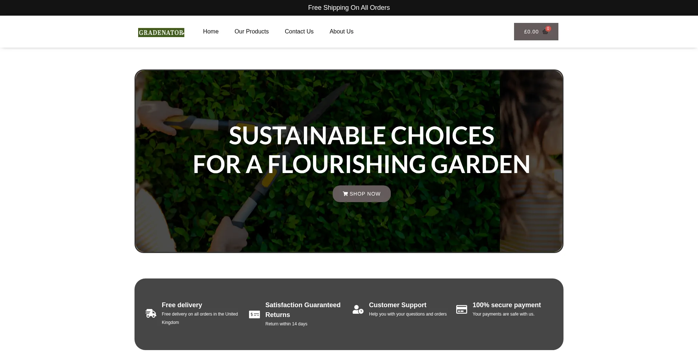Click the Free Shipping On All Orders banner
The width and height of the screenshot is (698, 361).
pyautogui.click(x=349, y=8)
